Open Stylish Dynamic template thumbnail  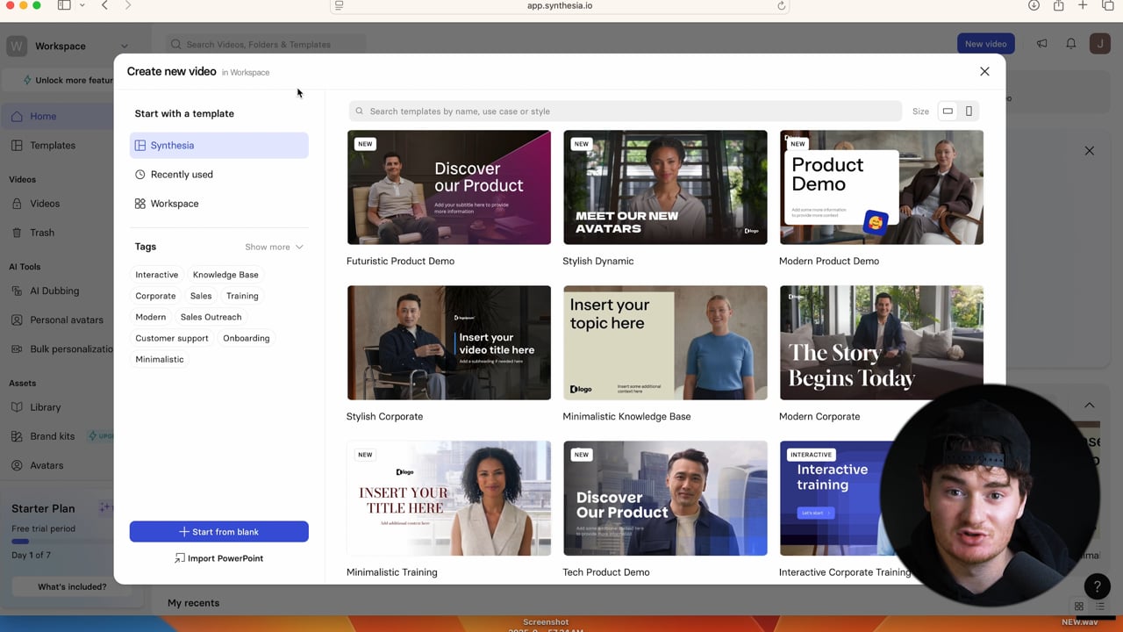tap(665, 187)
